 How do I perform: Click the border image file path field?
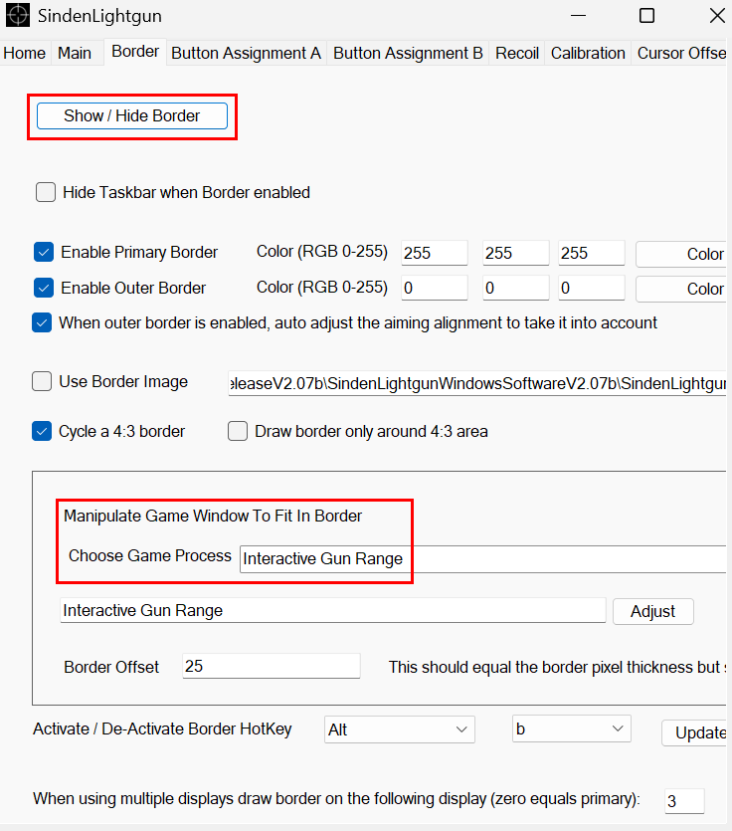477,383
